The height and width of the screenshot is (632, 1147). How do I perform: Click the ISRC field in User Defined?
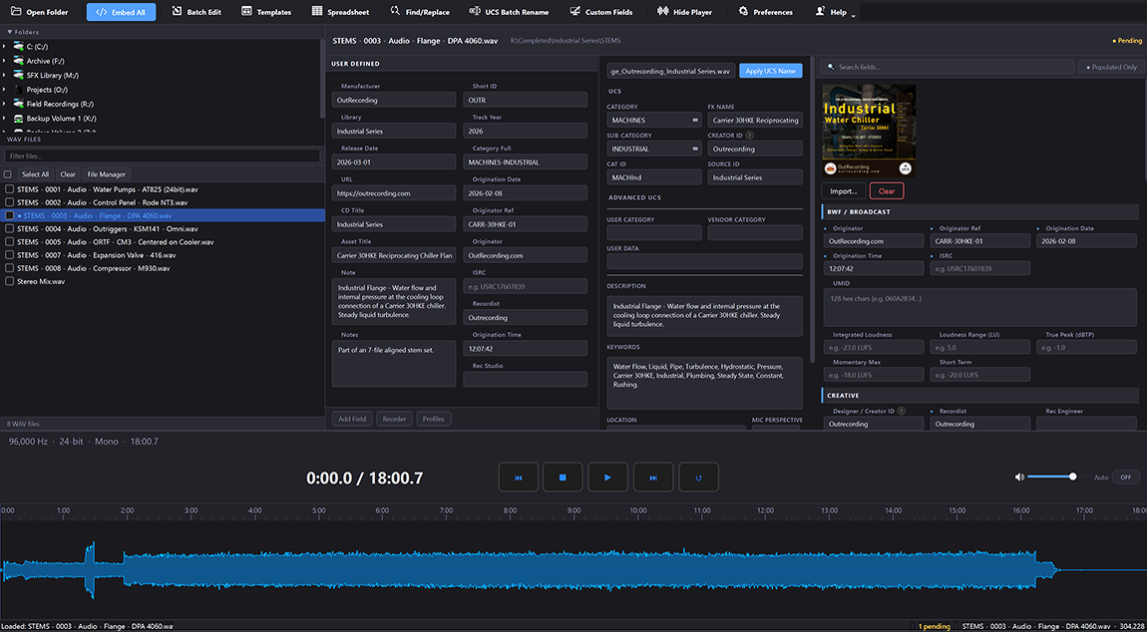pos(525,286)
